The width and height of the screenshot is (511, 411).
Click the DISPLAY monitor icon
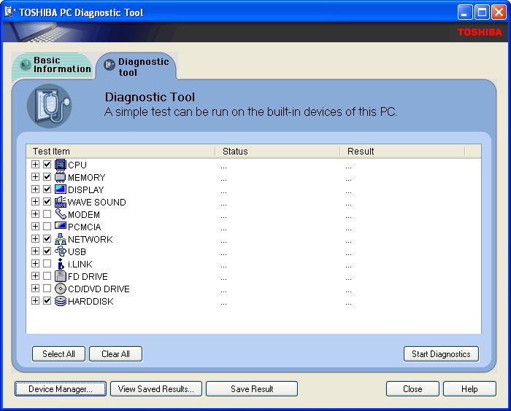point(61,189)
